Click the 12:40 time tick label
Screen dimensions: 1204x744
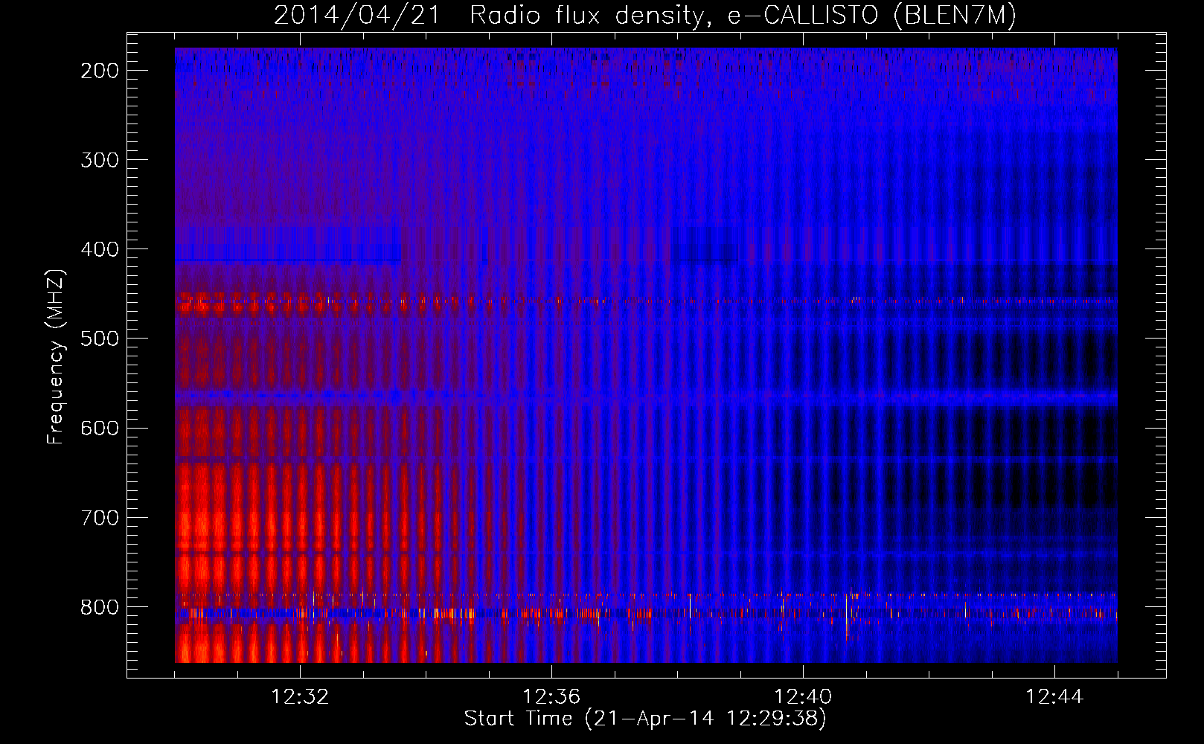[803, 697]
